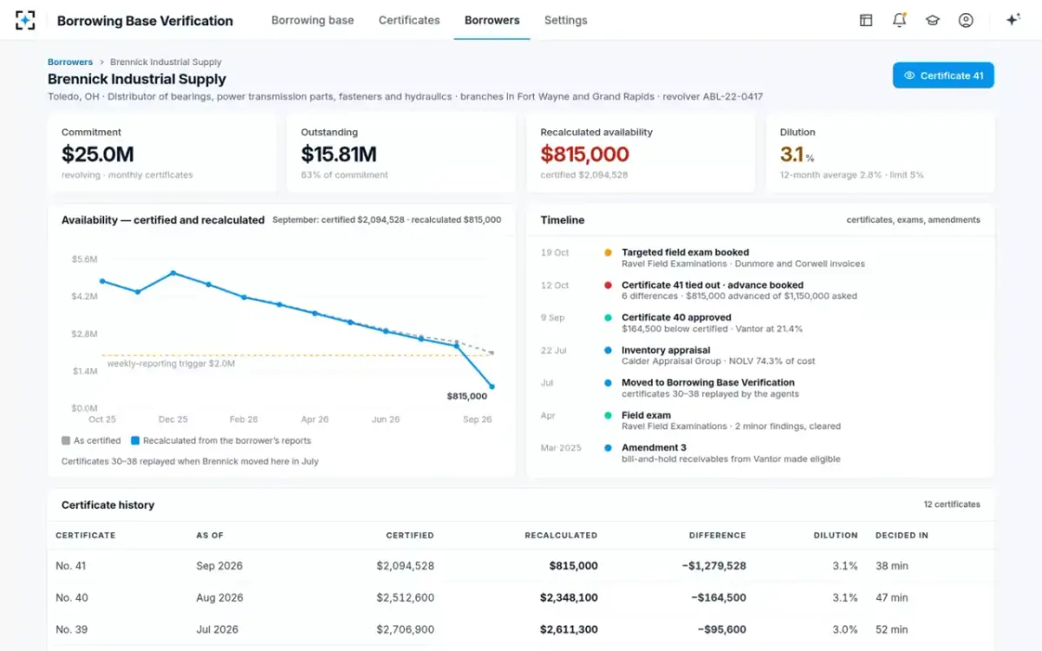Image resolution: width=1042 pixels, height=651 pixels.
Task: Click the Outstanding $15.81M value
Action: click(339, 155)
